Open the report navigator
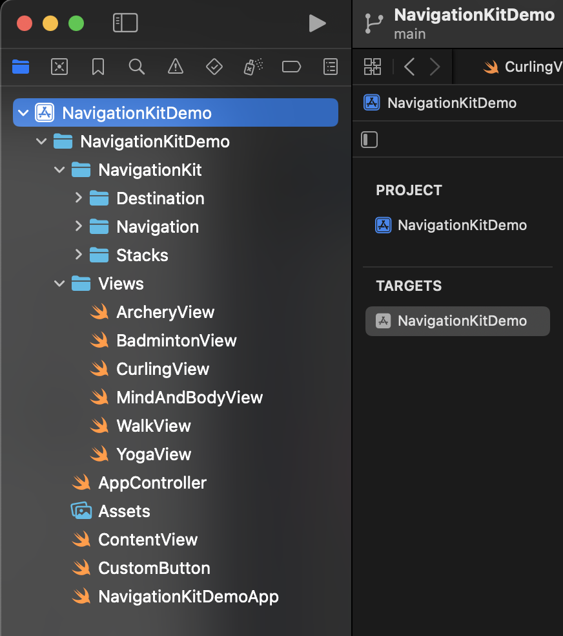This screenshot has height=636, width=563. [331, 67]
